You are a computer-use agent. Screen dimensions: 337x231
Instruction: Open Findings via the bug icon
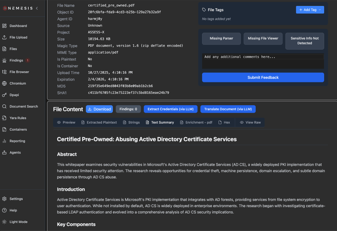[4, 60]
